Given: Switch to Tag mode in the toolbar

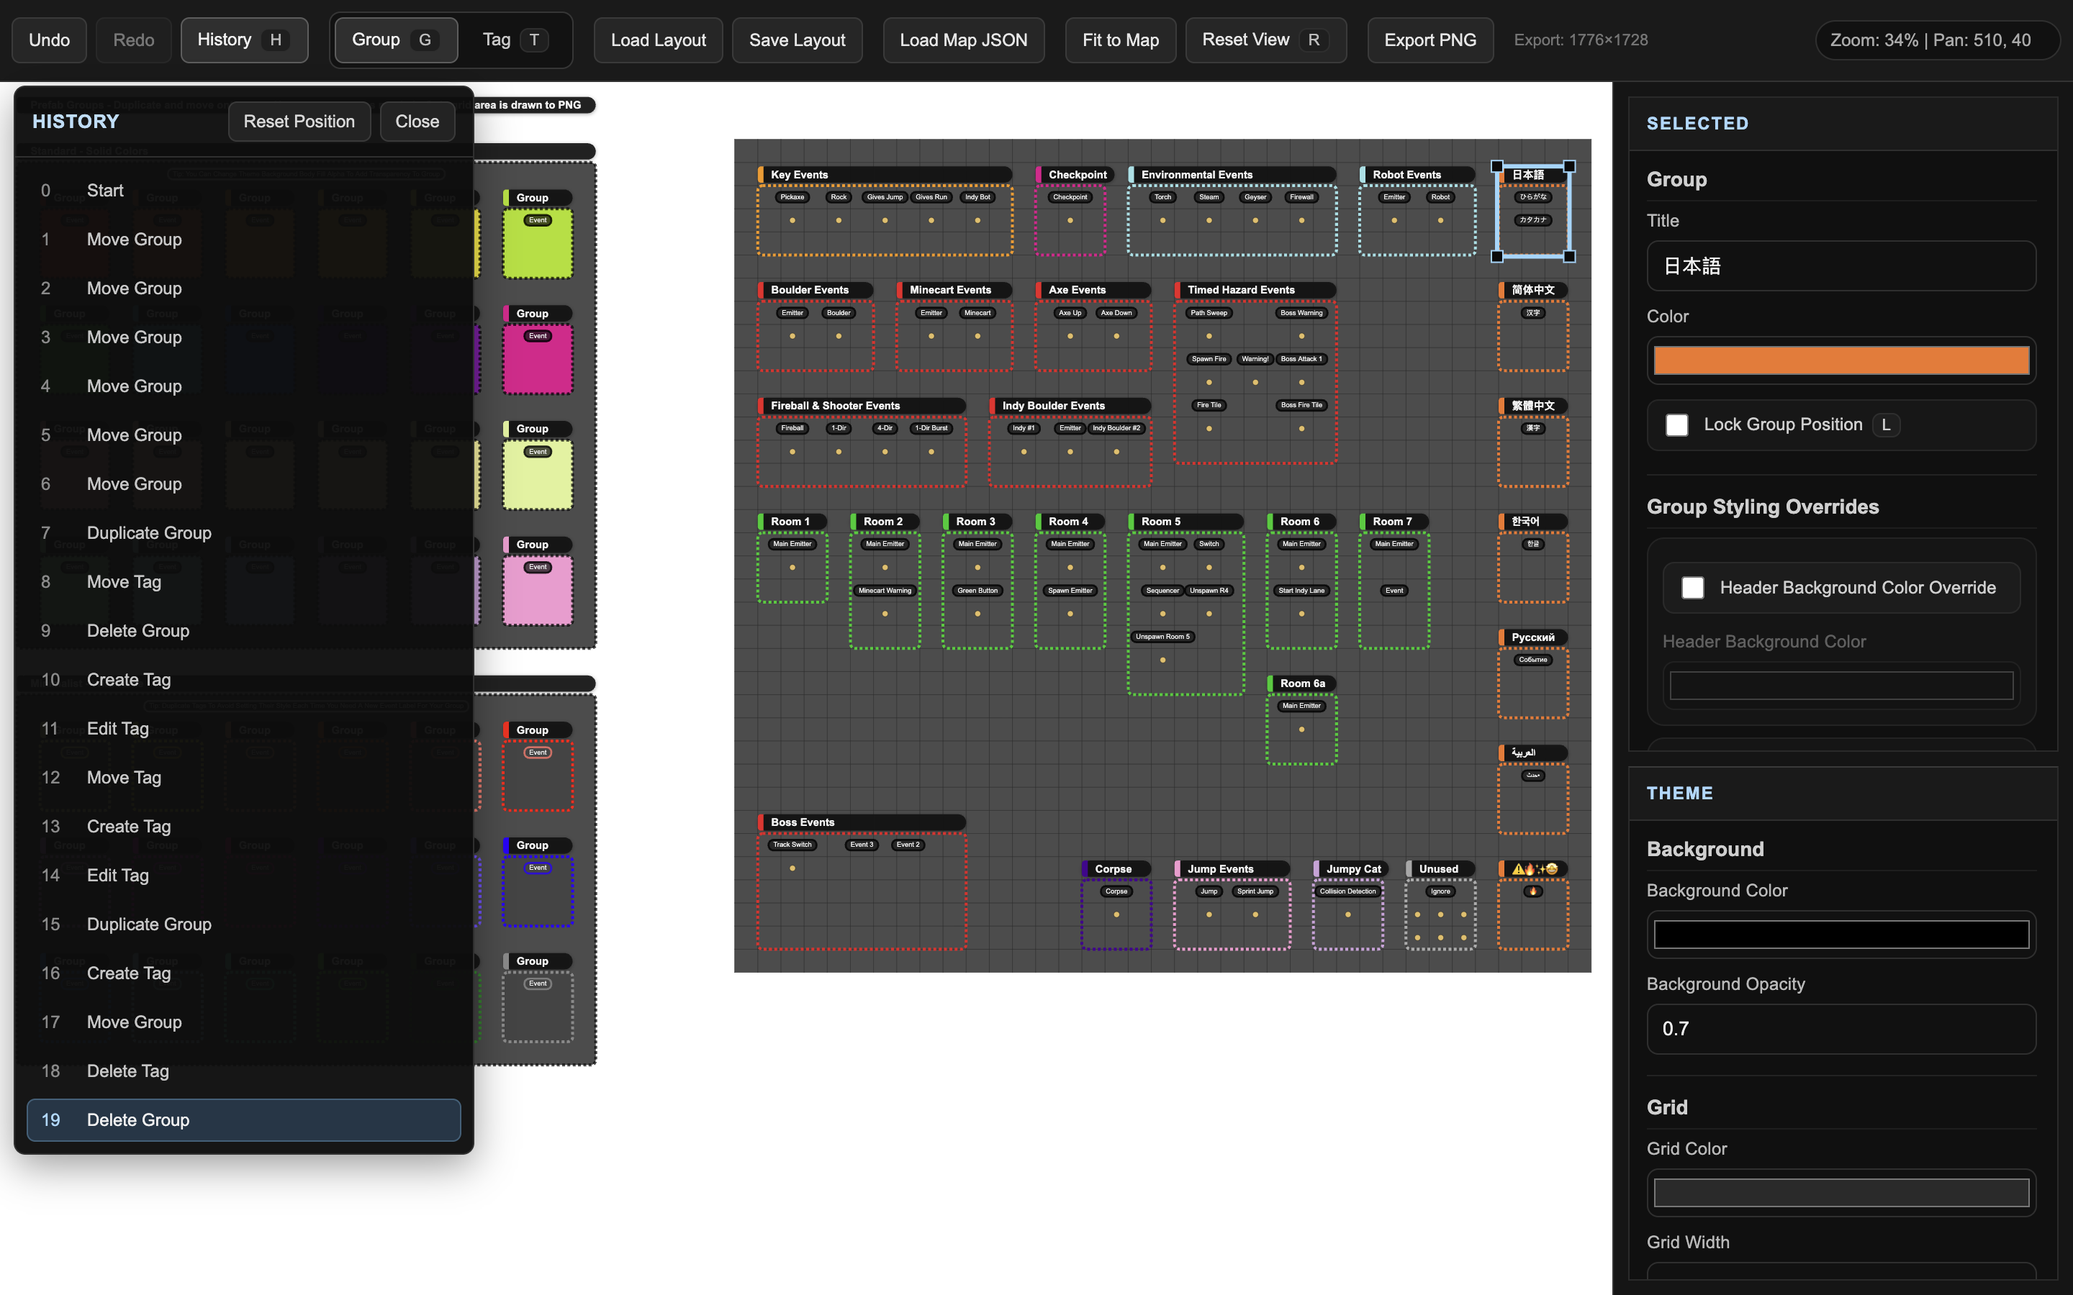Looking at the screenshot, I should coord(514,40).
